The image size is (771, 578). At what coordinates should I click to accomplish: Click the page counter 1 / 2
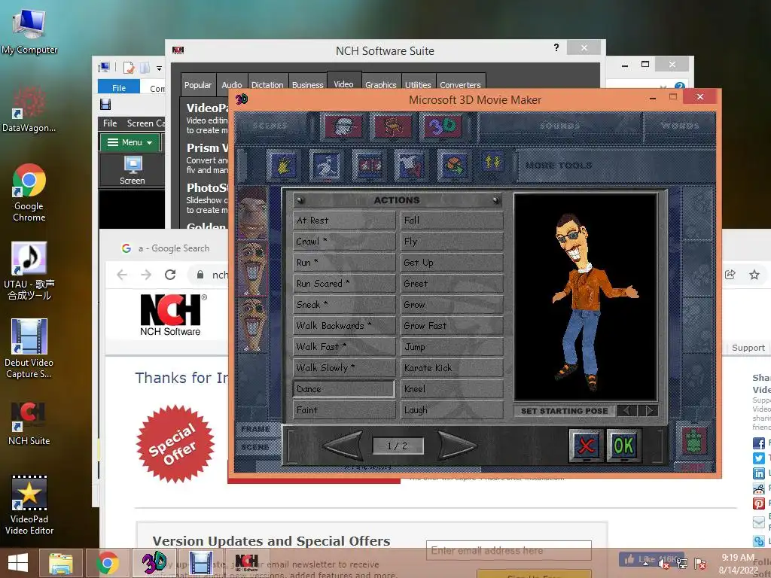(x=398, y=446)
